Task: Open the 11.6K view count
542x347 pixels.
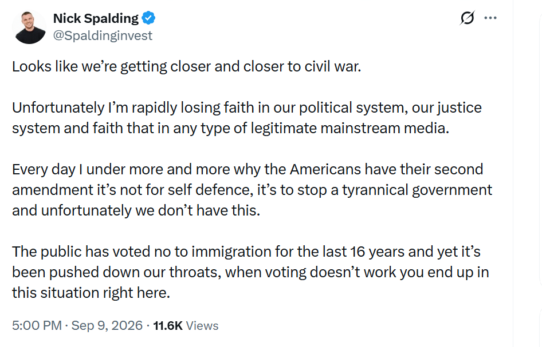Action: click(x=168, y=326)
